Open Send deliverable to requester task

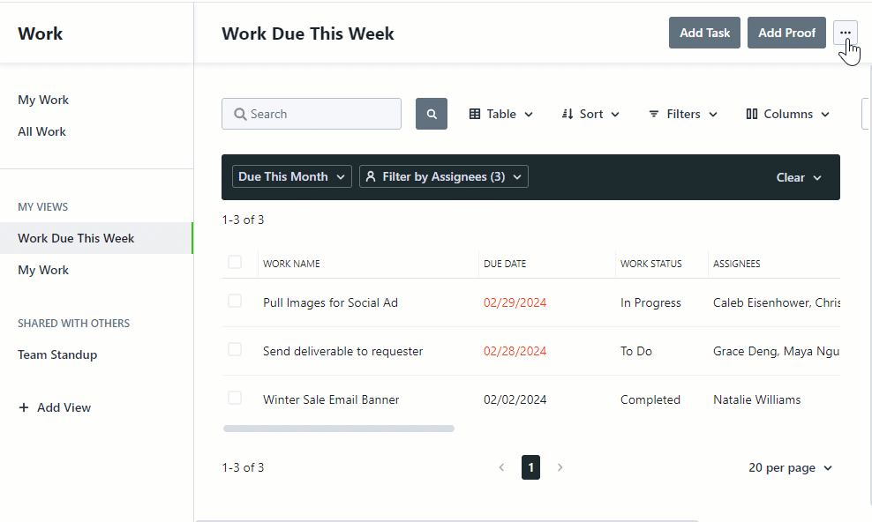tap(343, 351)
